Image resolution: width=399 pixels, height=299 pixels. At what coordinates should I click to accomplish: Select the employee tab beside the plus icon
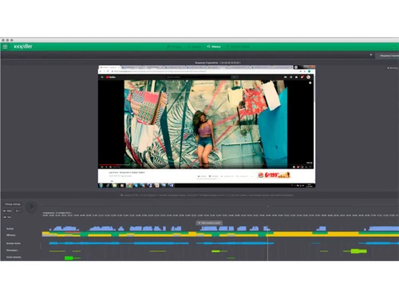(387, 56)
